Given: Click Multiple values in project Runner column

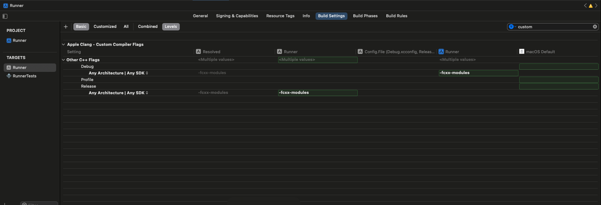Looking at the screenshot, I should (458, 60).
